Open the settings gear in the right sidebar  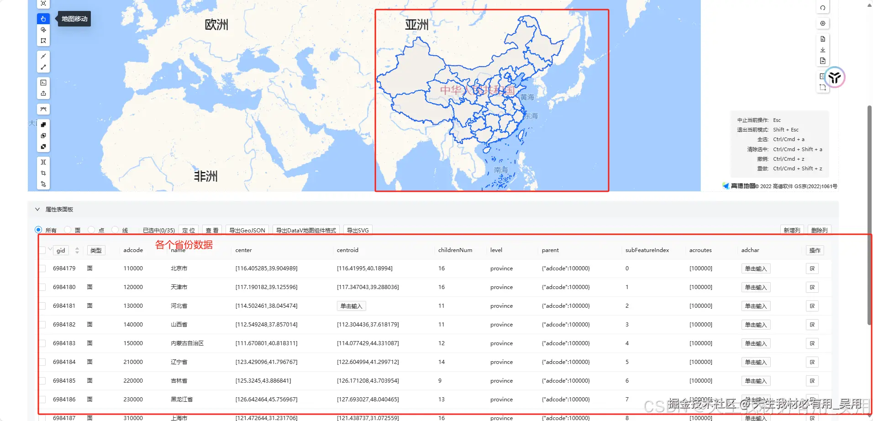coord(823,23)
